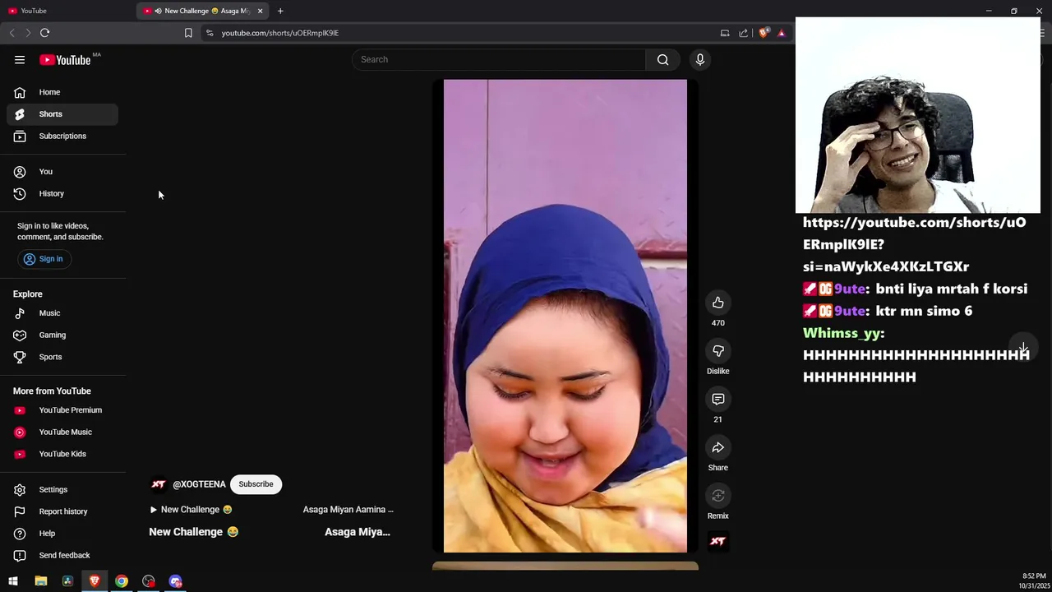Open YouTube Music
Screen dimensions: 1052x592
[x=62, y=432]
